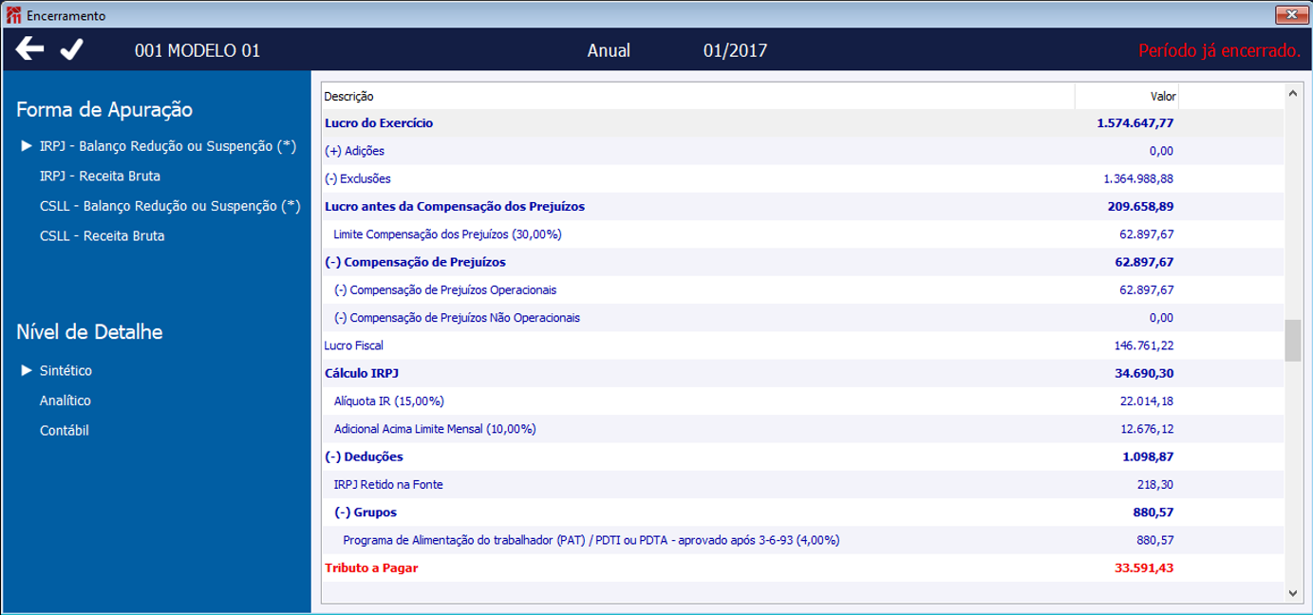Click value 218,30
The image size is (1313, 615).
pos(1157,485)
